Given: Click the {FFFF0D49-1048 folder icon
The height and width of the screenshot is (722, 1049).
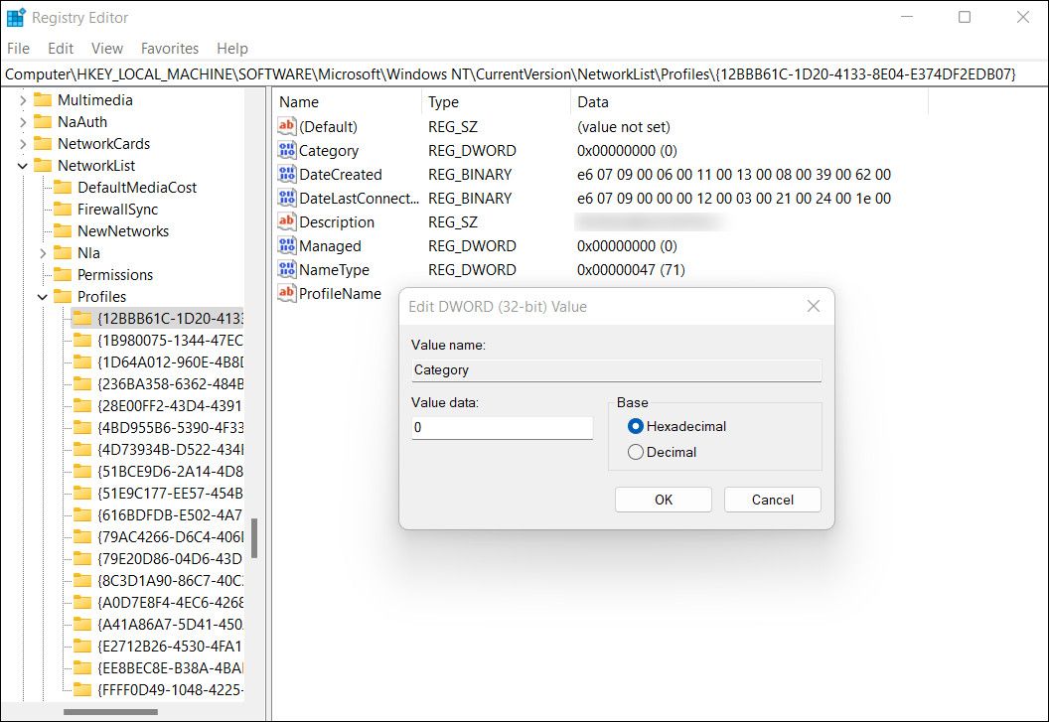Looking at the screenshot, I should 82,689.
